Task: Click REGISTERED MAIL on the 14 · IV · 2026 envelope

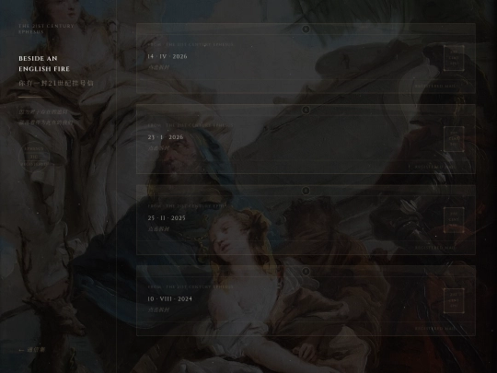Action: (435, 86)
